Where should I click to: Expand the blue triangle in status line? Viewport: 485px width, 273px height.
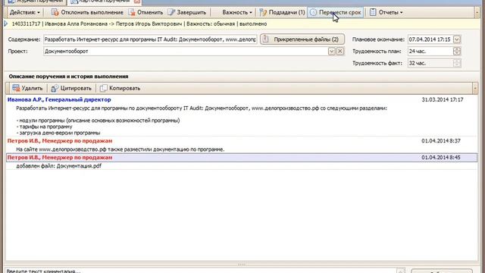pyautogui.click(x=5, y=24)
